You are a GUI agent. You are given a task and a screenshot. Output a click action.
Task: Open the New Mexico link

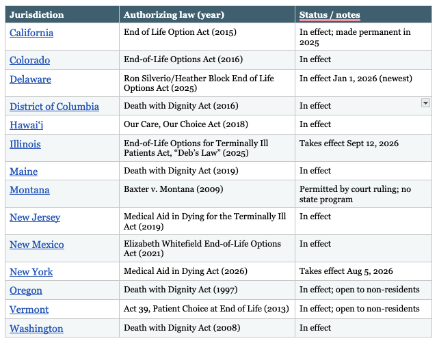coord(37,245)
